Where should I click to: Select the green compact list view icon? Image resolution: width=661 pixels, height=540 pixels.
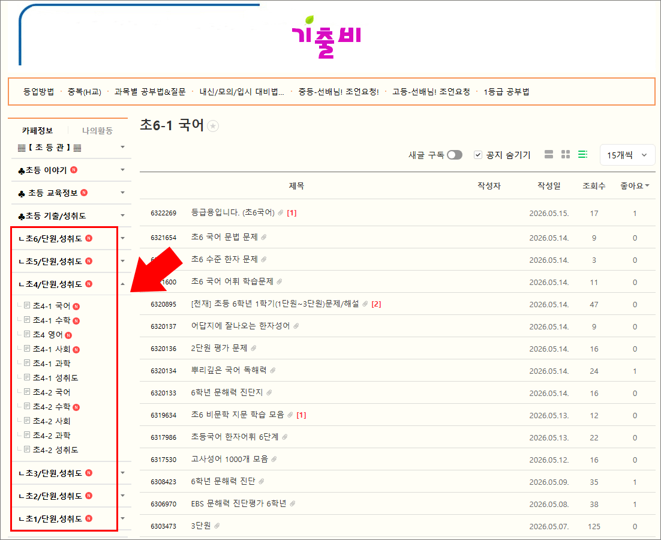coord(582,154)
